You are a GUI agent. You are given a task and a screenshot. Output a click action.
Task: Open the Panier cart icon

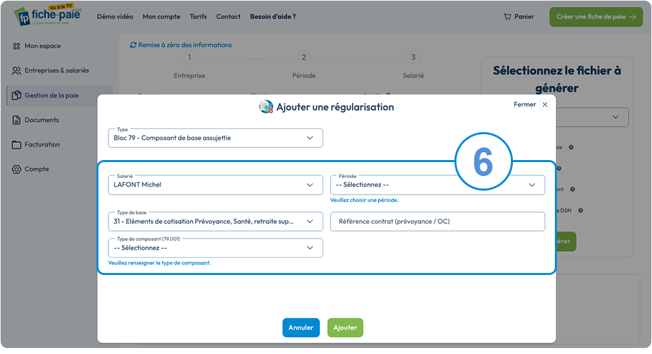507,17
